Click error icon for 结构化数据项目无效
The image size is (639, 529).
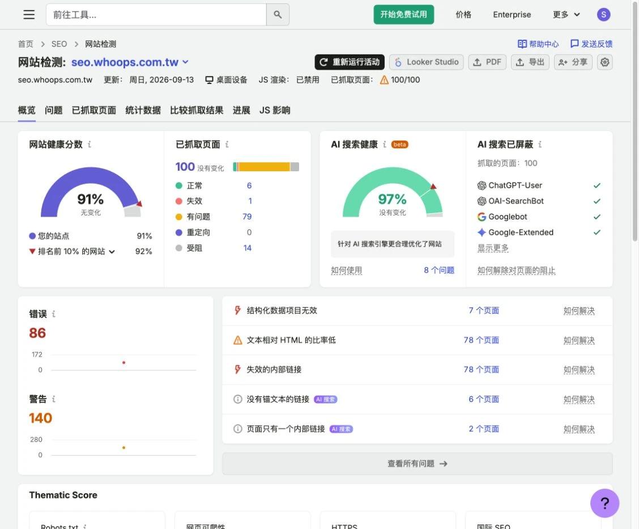coord(237,310)
